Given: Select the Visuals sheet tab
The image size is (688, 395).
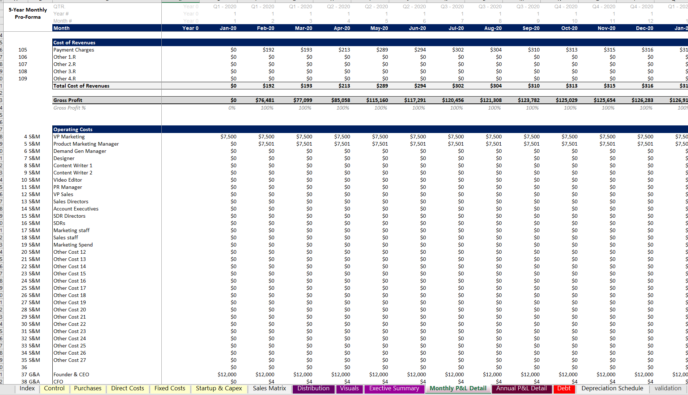Looking at the screenshot, I should pos(349,389).
